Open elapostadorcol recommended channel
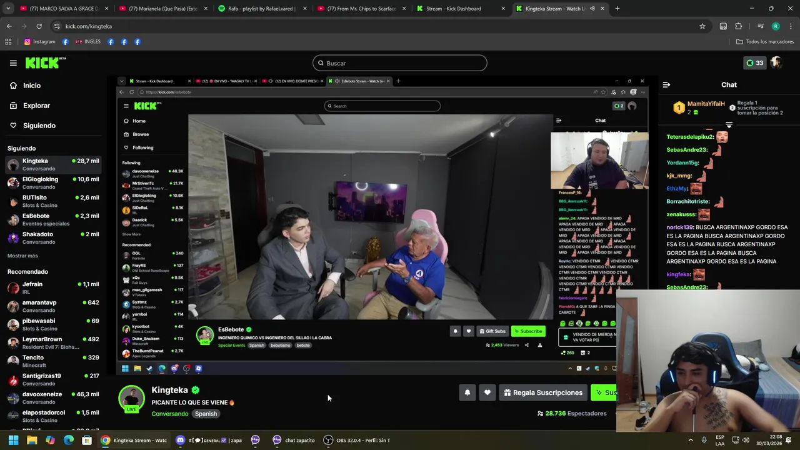800x450 pixels. pyautogui.click(x=53, y=416)
